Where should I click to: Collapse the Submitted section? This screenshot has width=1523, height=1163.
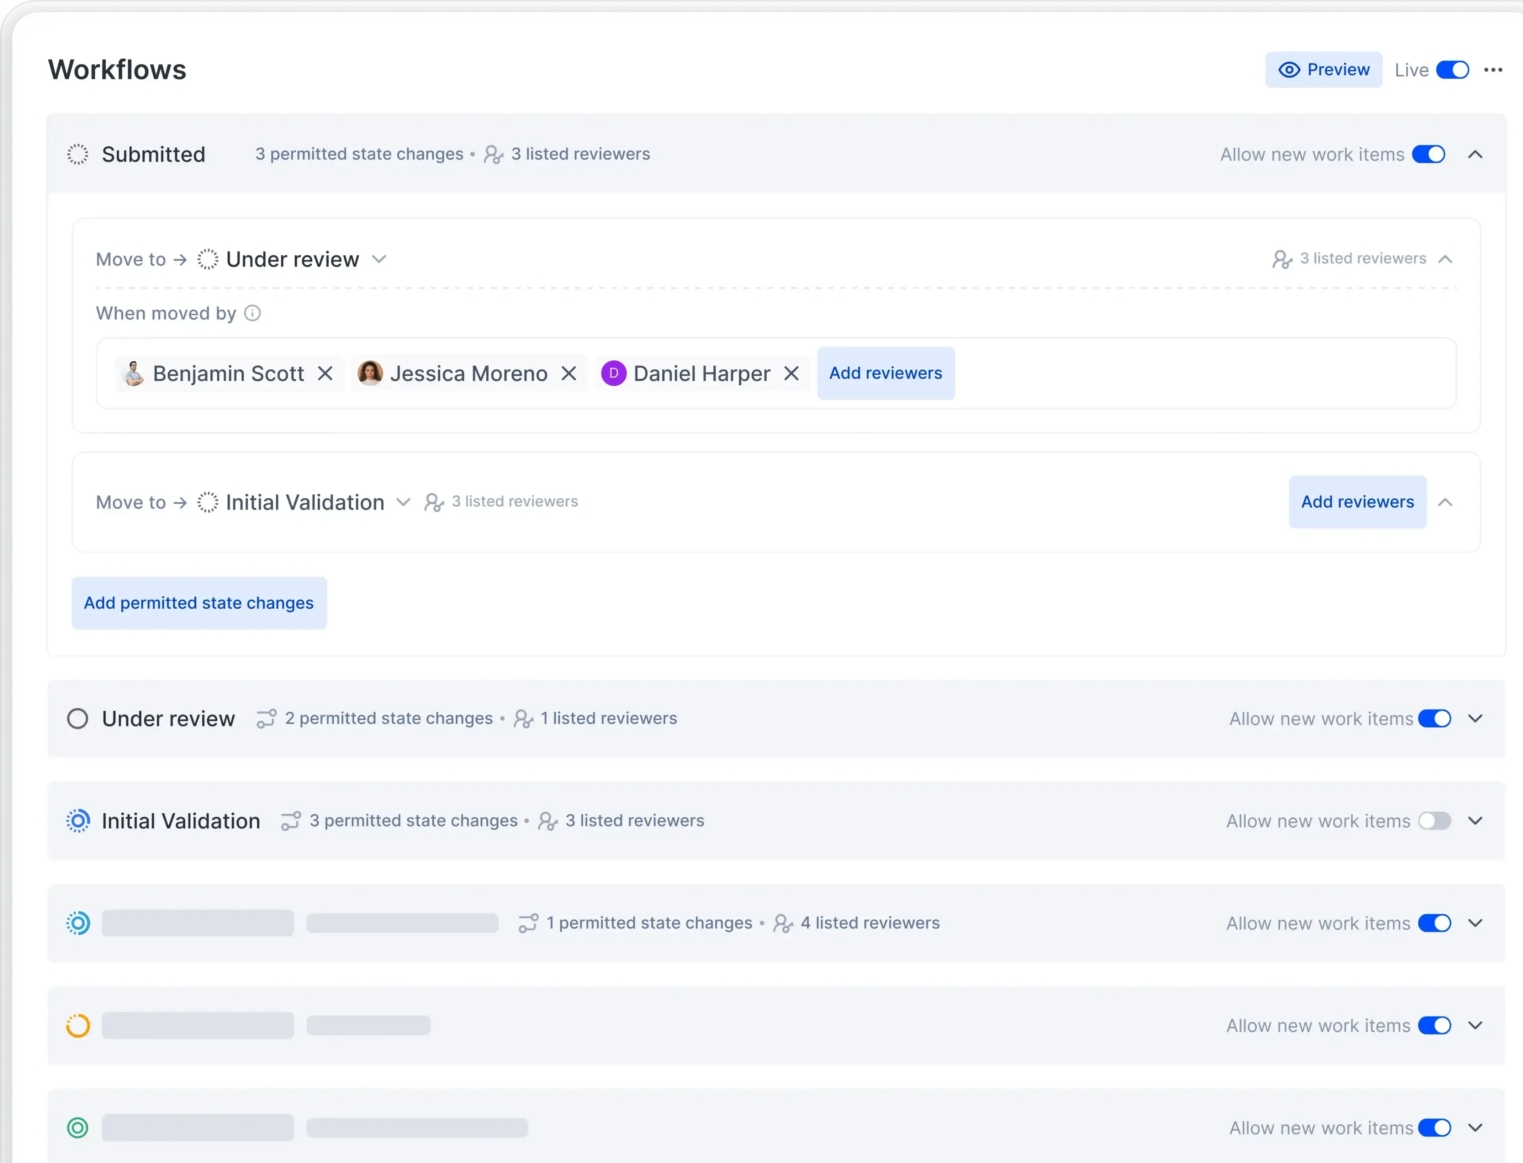(x=1475, y=154)
